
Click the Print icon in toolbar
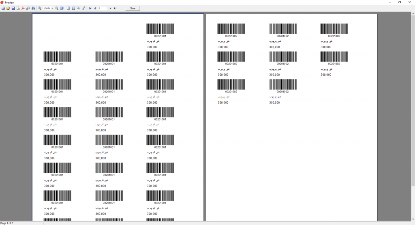click(3, 8)
